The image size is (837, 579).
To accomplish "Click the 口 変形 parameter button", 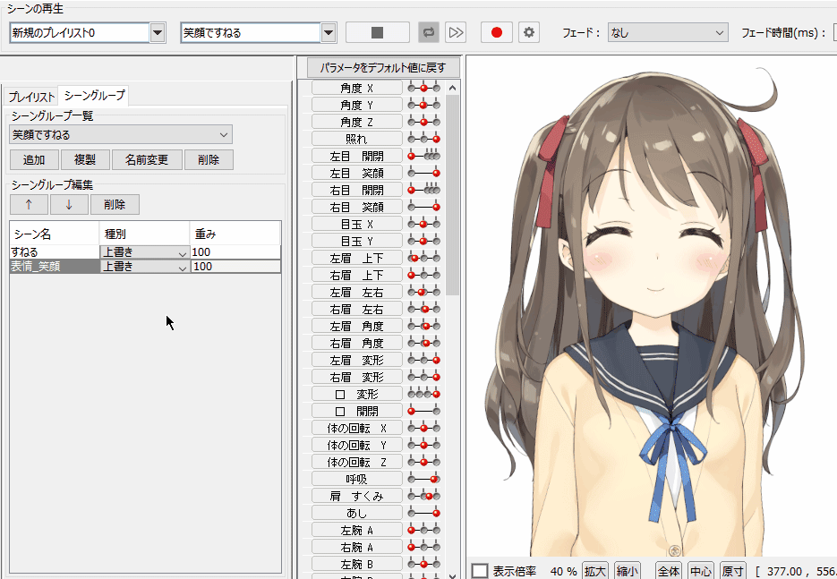I will point(356,395).
